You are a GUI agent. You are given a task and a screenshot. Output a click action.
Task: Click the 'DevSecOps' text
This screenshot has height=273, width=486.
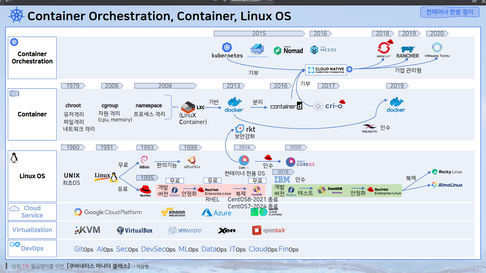pyautogui.click(x=158, y=249)
